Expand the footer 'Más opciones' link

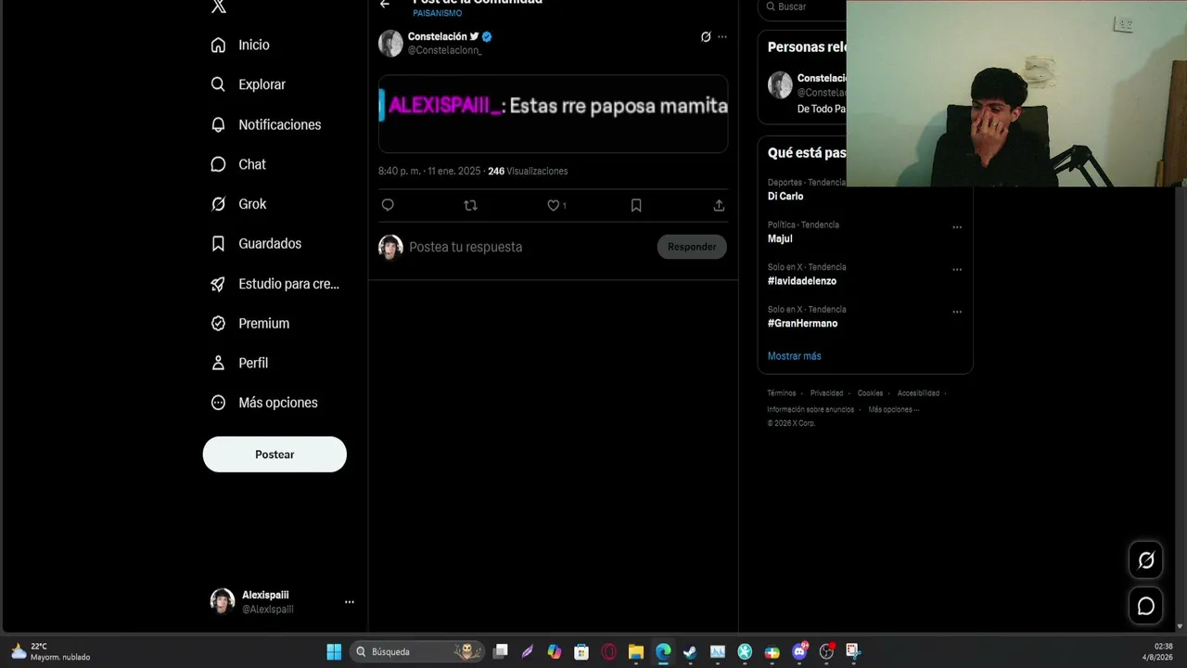(x=894, y=409)
